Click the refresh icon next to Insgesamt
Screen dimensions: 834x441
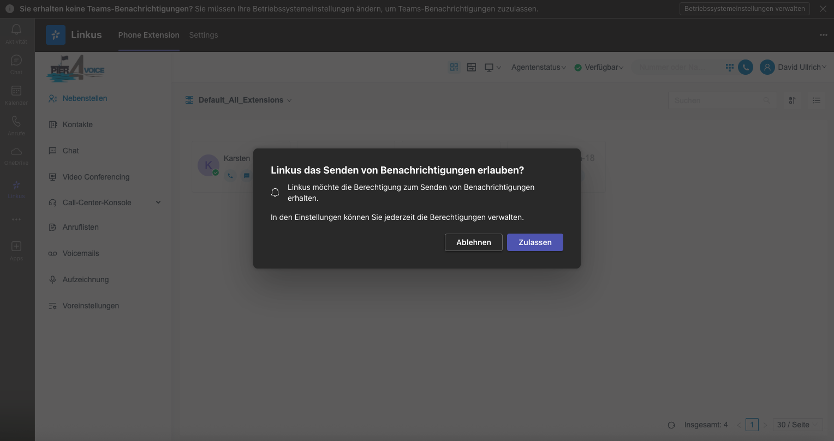(671, 425)
